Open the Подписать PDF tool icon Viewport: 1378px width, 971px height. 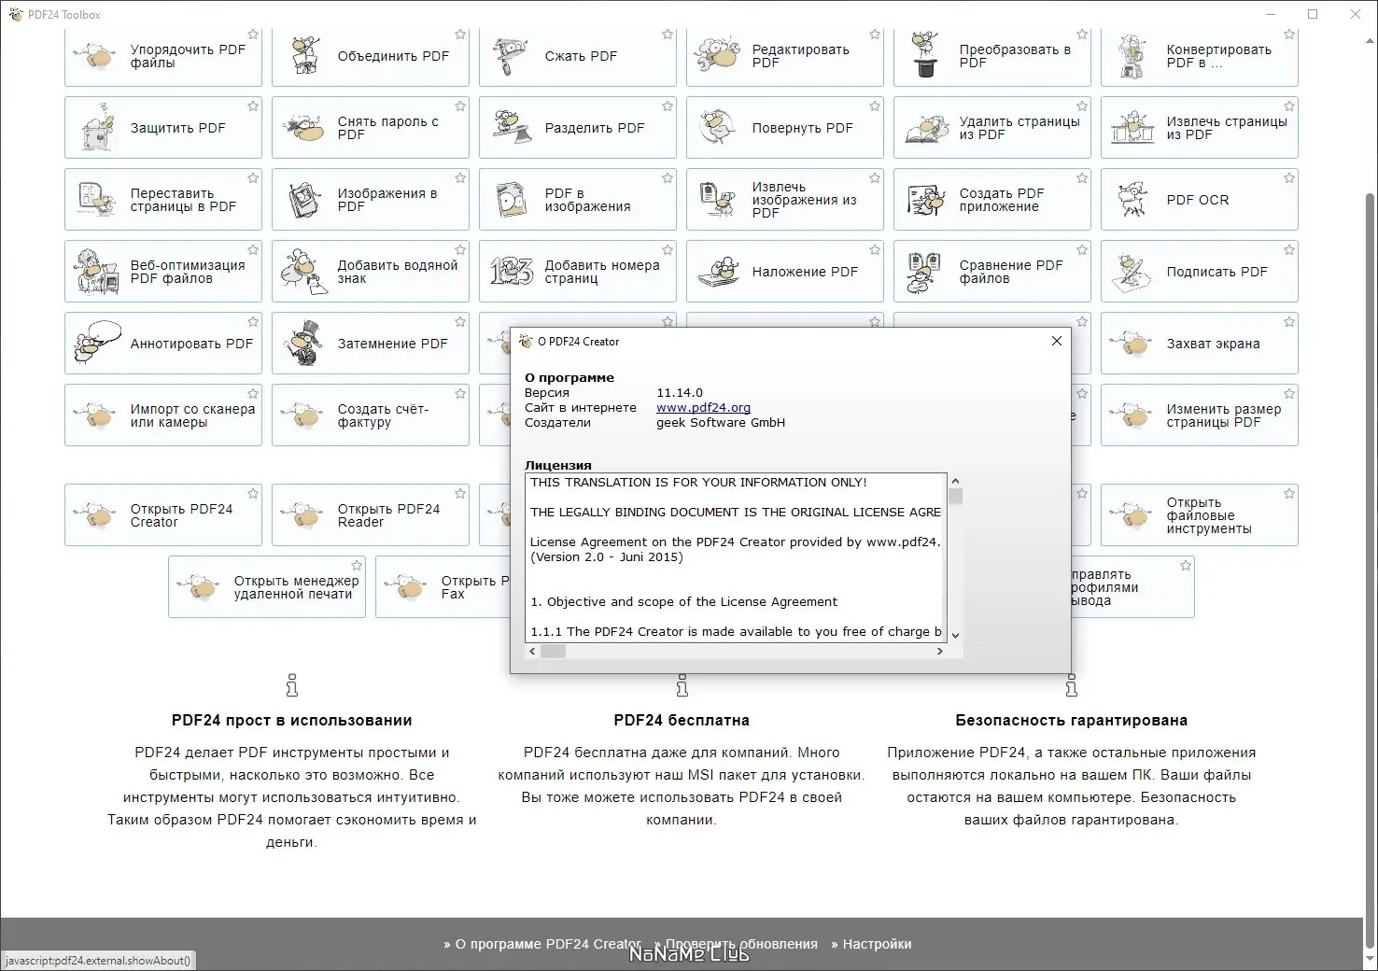(1133, 272)
